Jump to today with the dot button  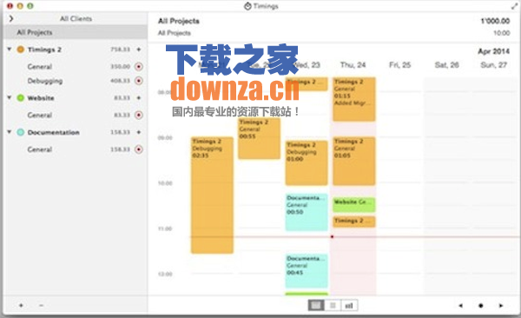coord(480,305)
